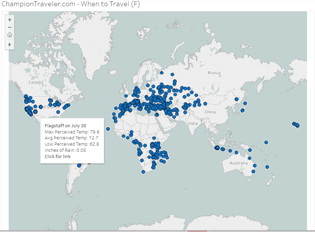Viewport: 315px width, 232px height.
Task: Select the data point northeast of Australia in Pacific
Action: click(266, 142)
